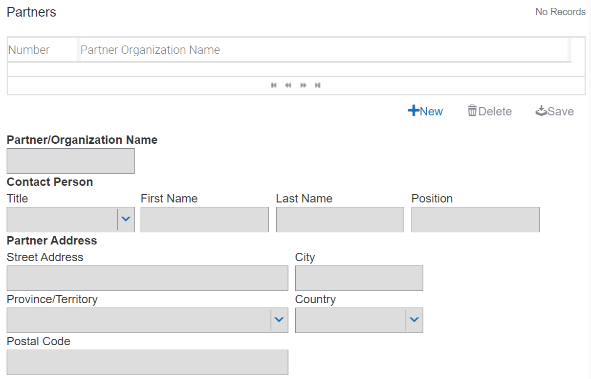591x379 pixels.
Task: Go to next page of partner records
Action: tap(303, 86)
